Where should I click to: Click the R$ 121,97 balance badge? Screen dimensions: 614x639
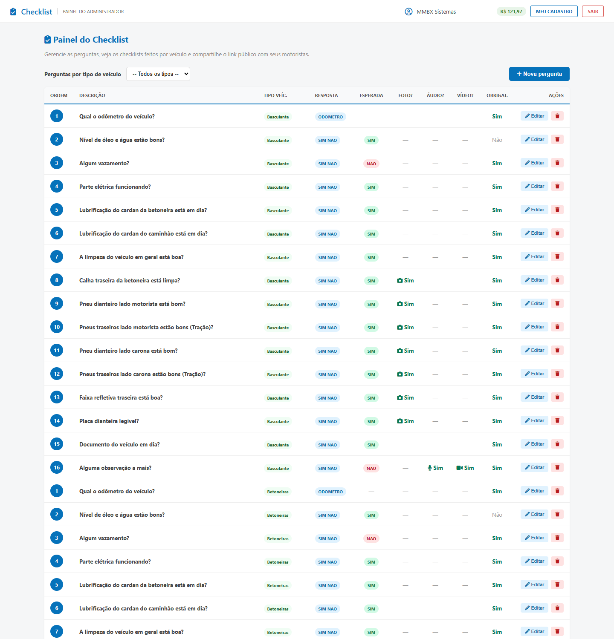coord(511,12)
